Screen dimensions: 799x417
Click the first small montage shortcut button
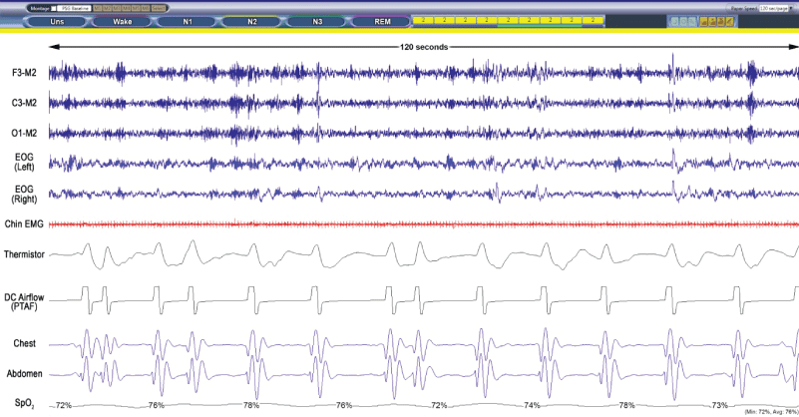pos(98,8)
